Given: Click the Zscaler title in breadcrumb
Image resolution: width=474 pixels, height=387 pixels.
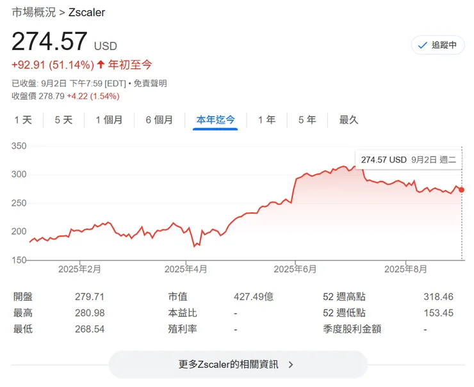Looking at the screenshot, I should pos(86,12).
